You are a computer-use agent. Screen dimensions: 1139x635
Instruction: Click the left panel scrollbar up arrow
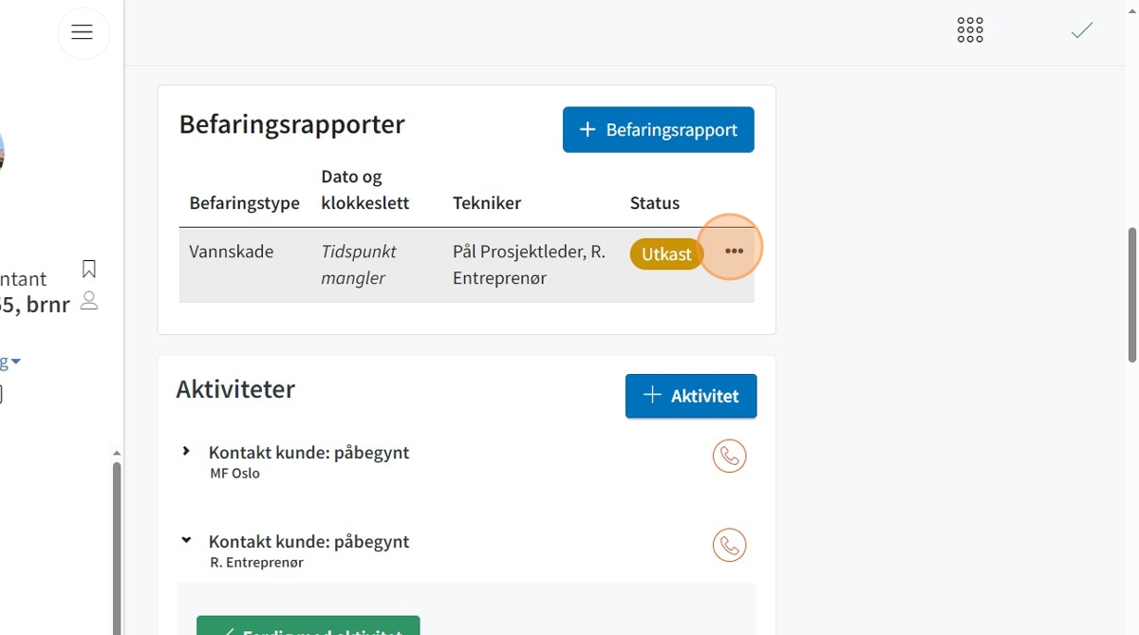click(x=117, y=454)
